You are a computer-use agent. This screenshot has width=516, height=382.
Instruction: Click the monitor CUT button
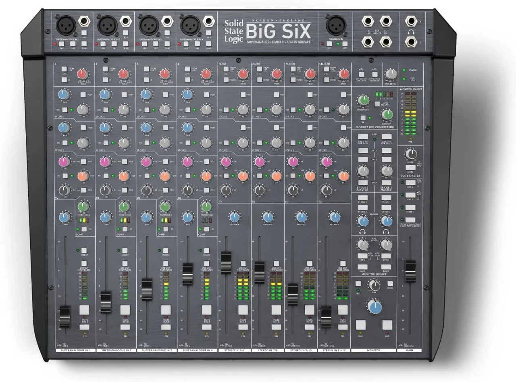click(x=387, y=325)
